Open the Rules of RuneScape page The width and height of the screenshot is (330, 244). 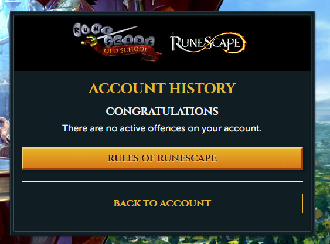(162, 158)
